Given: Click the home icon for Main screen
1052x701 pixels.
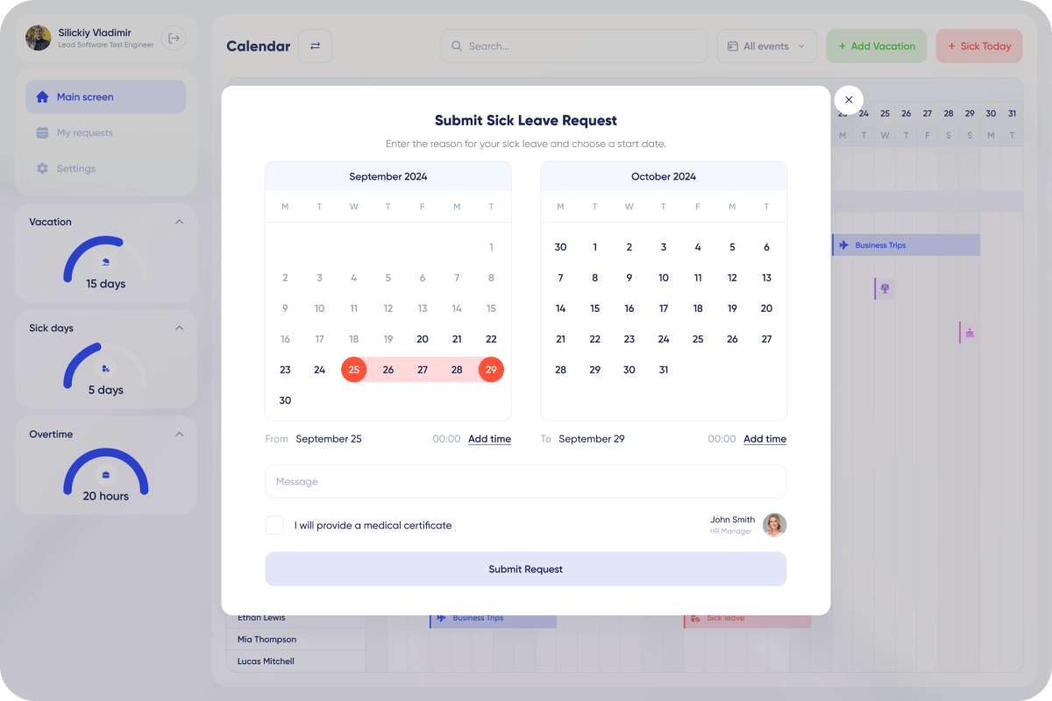Looking at the screenshot, I should pos(42,97).
